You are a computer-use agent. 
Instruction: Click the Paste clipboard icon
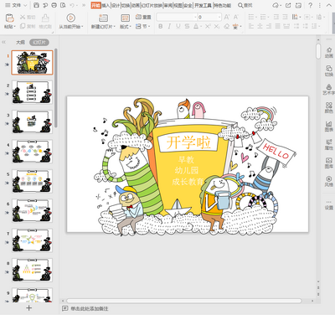point(10,18)
